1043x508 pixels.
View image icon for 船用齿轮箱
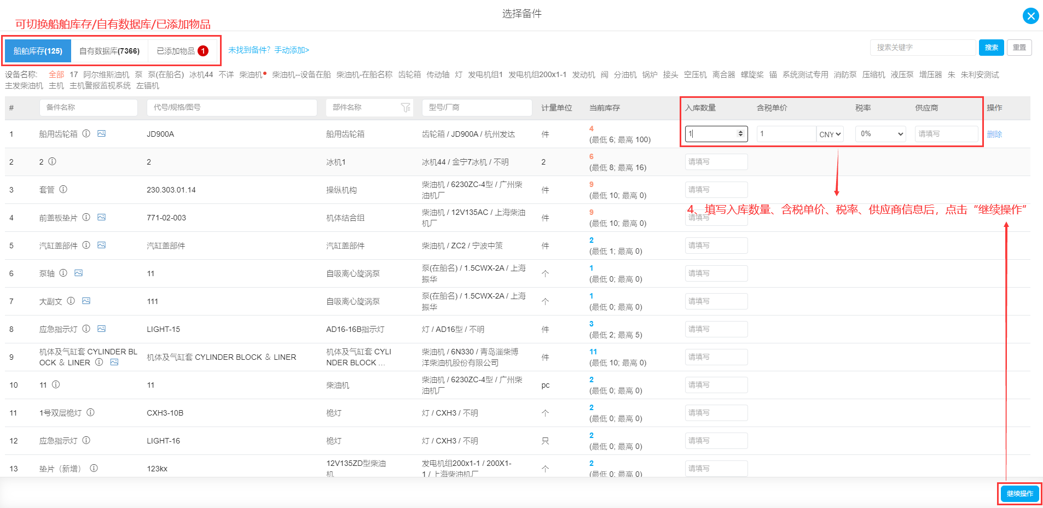point(101,133)
